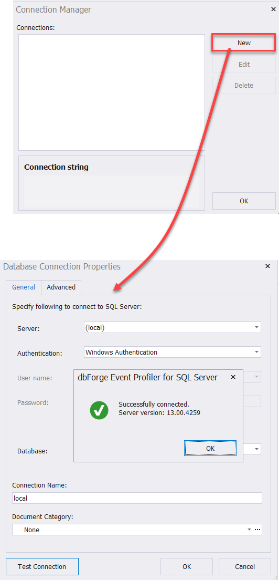
Task: Dismiss the dbForge Event Profiler popup with X
Action: pos(233,377)
